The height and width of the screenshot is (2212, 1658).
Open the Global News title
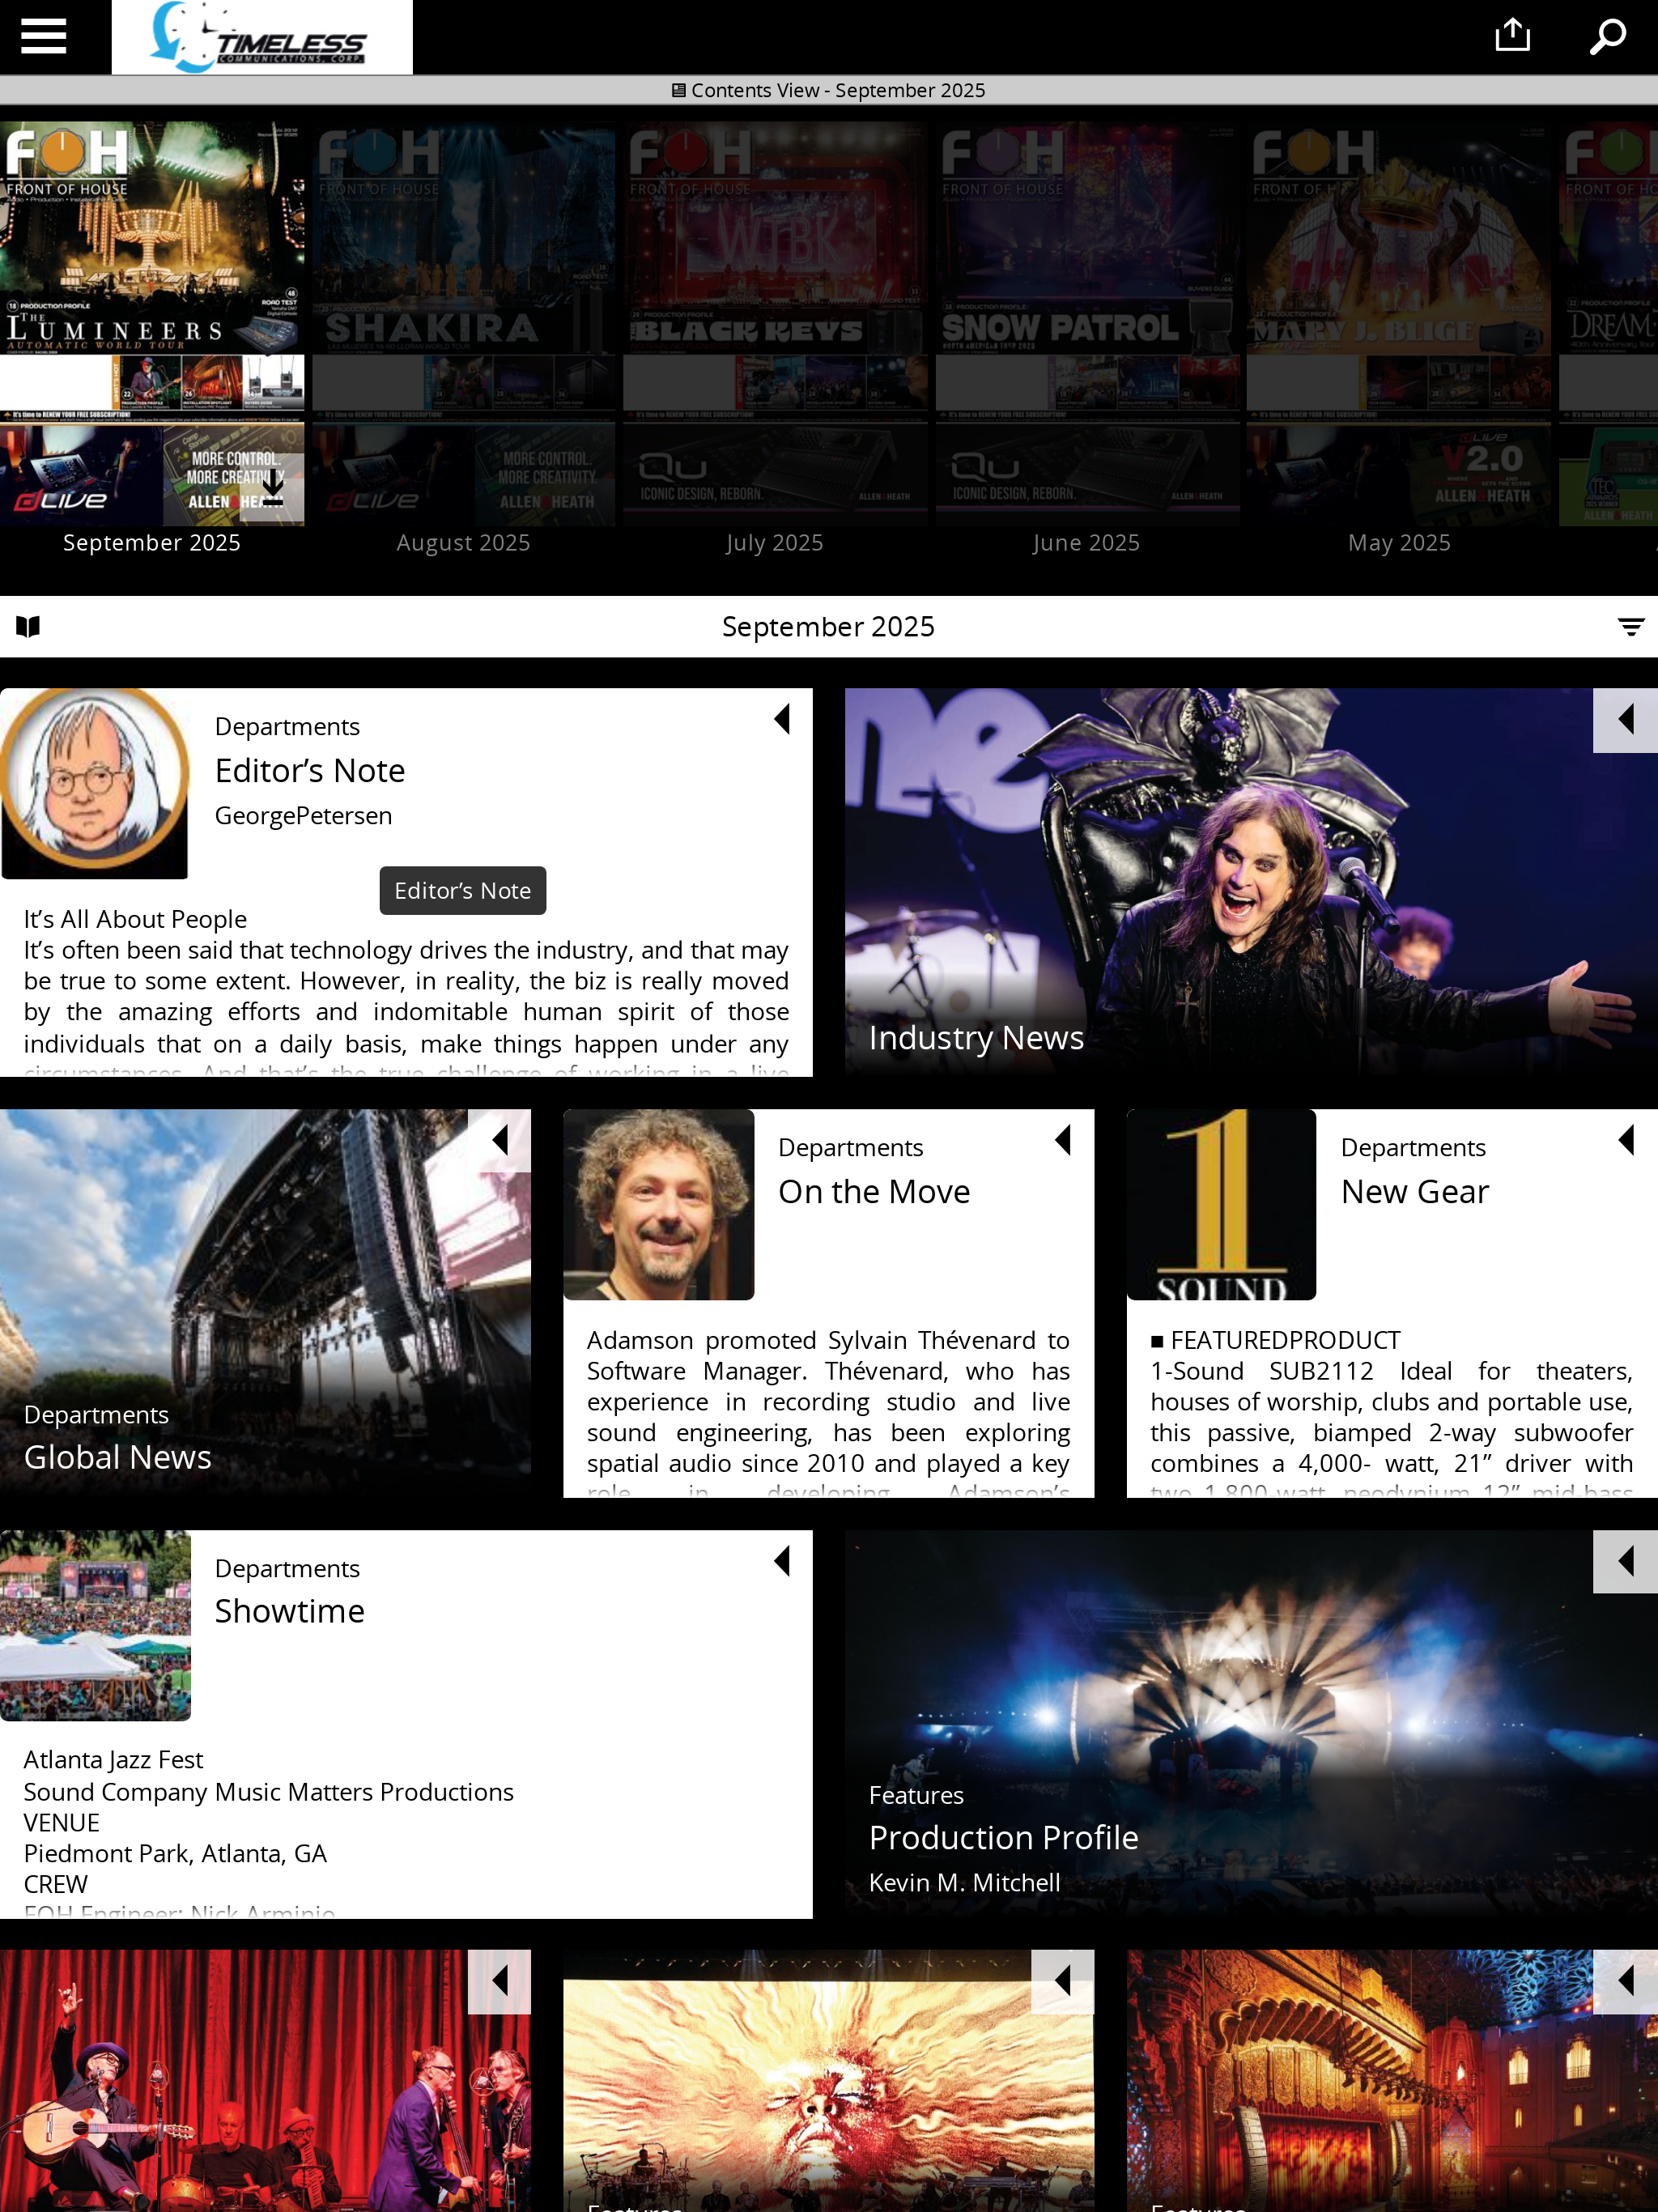[x=118, y=1457]
